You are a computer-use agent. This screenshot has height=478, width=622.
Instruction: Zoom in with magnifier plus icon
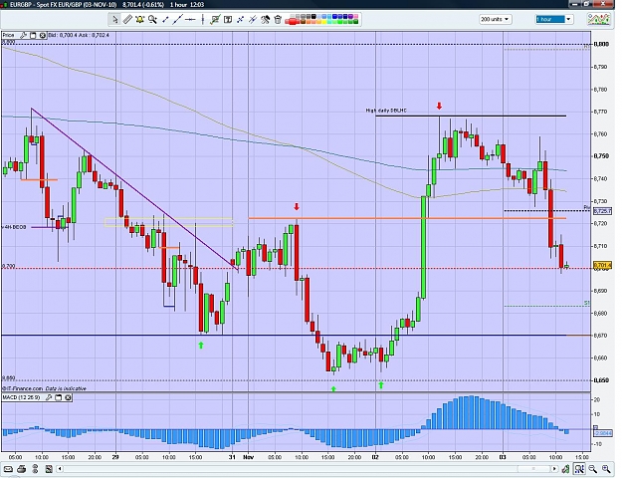[606, 469]
